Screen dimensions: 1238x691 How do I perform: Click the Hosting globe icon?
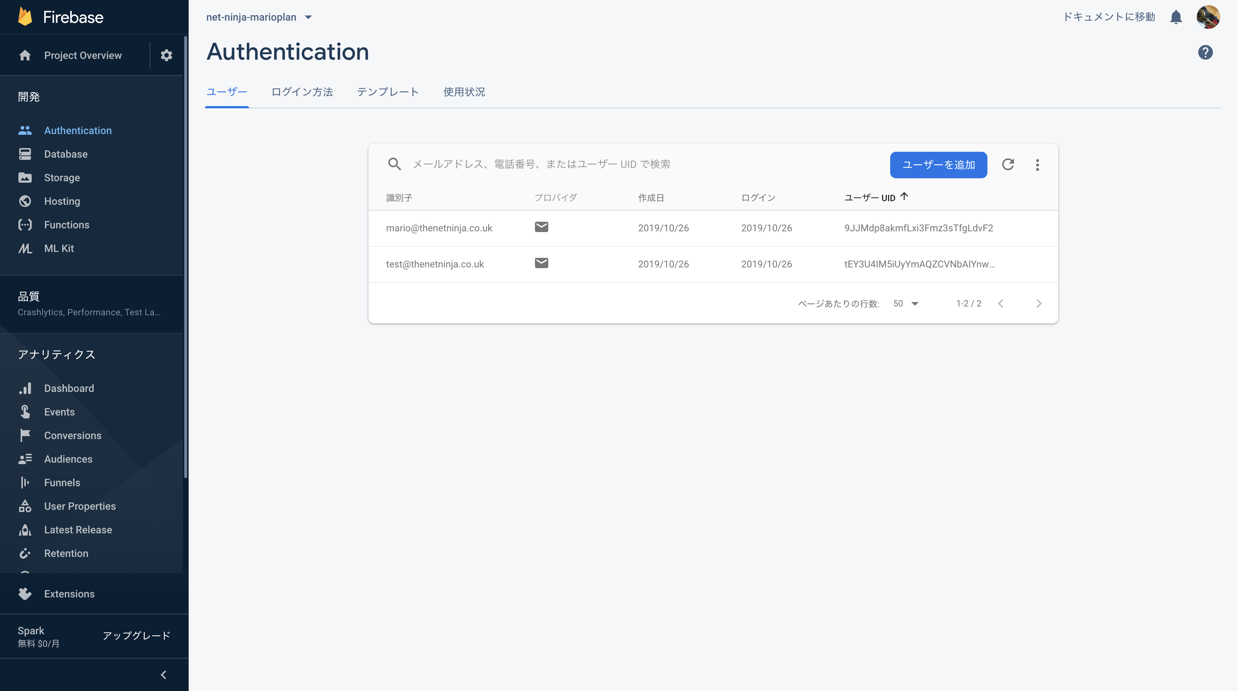pyautogui.click(x=25, y=201)
